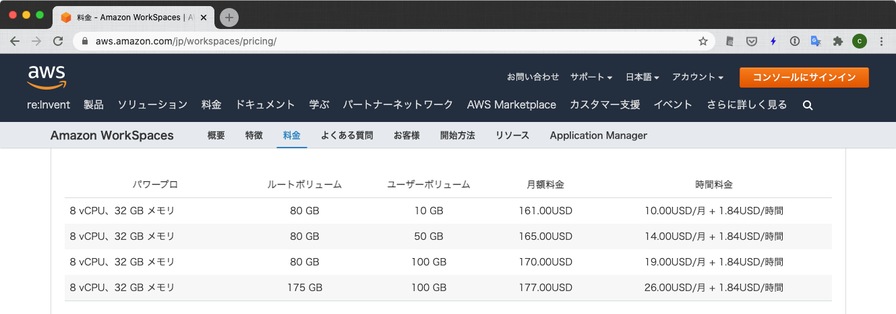Open the Extensions puzzle icon
This screenshot has width=896, height=314.
838,41
